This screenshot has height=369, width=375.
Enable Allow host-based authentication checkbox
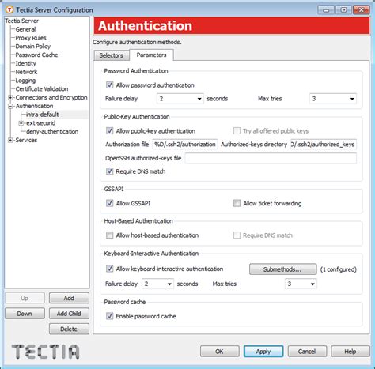click(109, 235)
